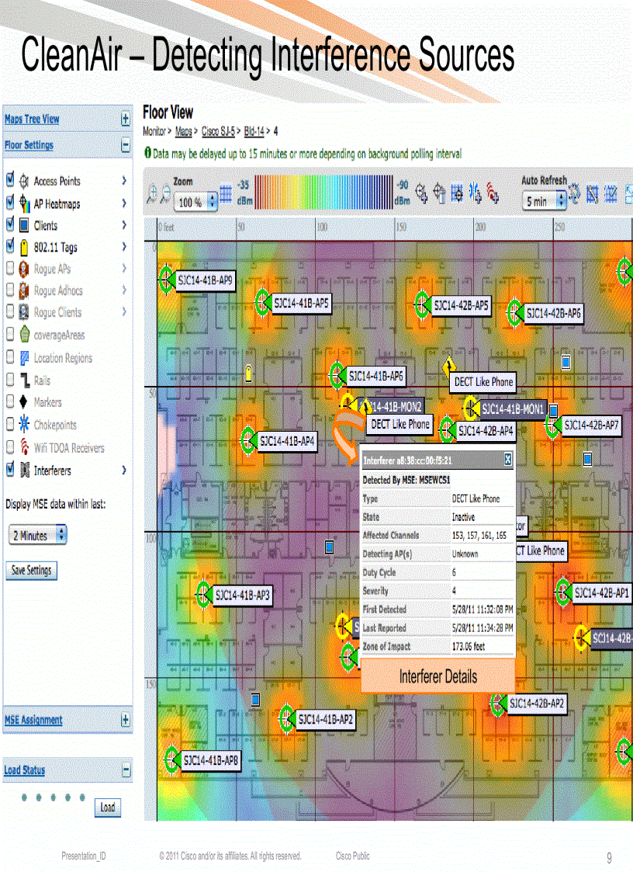Click the Markers diamond icon
Image resolution: width=633 pixels, height=872 pixels.
click(x=24, y=402)
